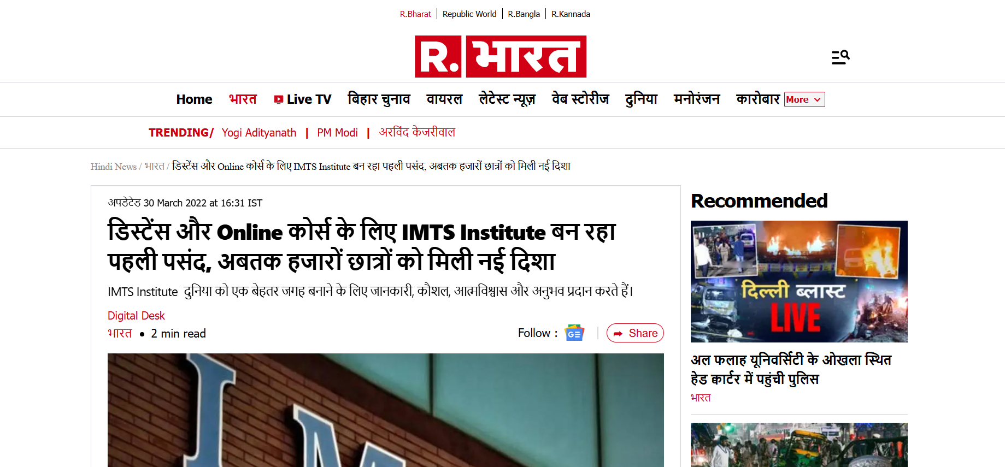Image resolution: width=1005 pixels, height=467 pixels.
Task: Click the 'Follow :' label
Action: tap(538, 333)
